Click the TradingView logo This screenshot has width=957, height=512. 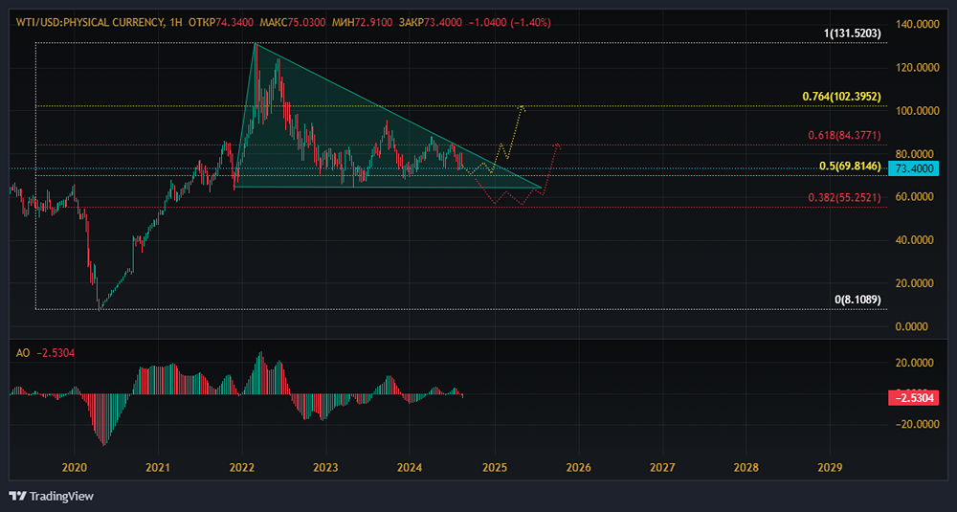click(x=52, y=496)
